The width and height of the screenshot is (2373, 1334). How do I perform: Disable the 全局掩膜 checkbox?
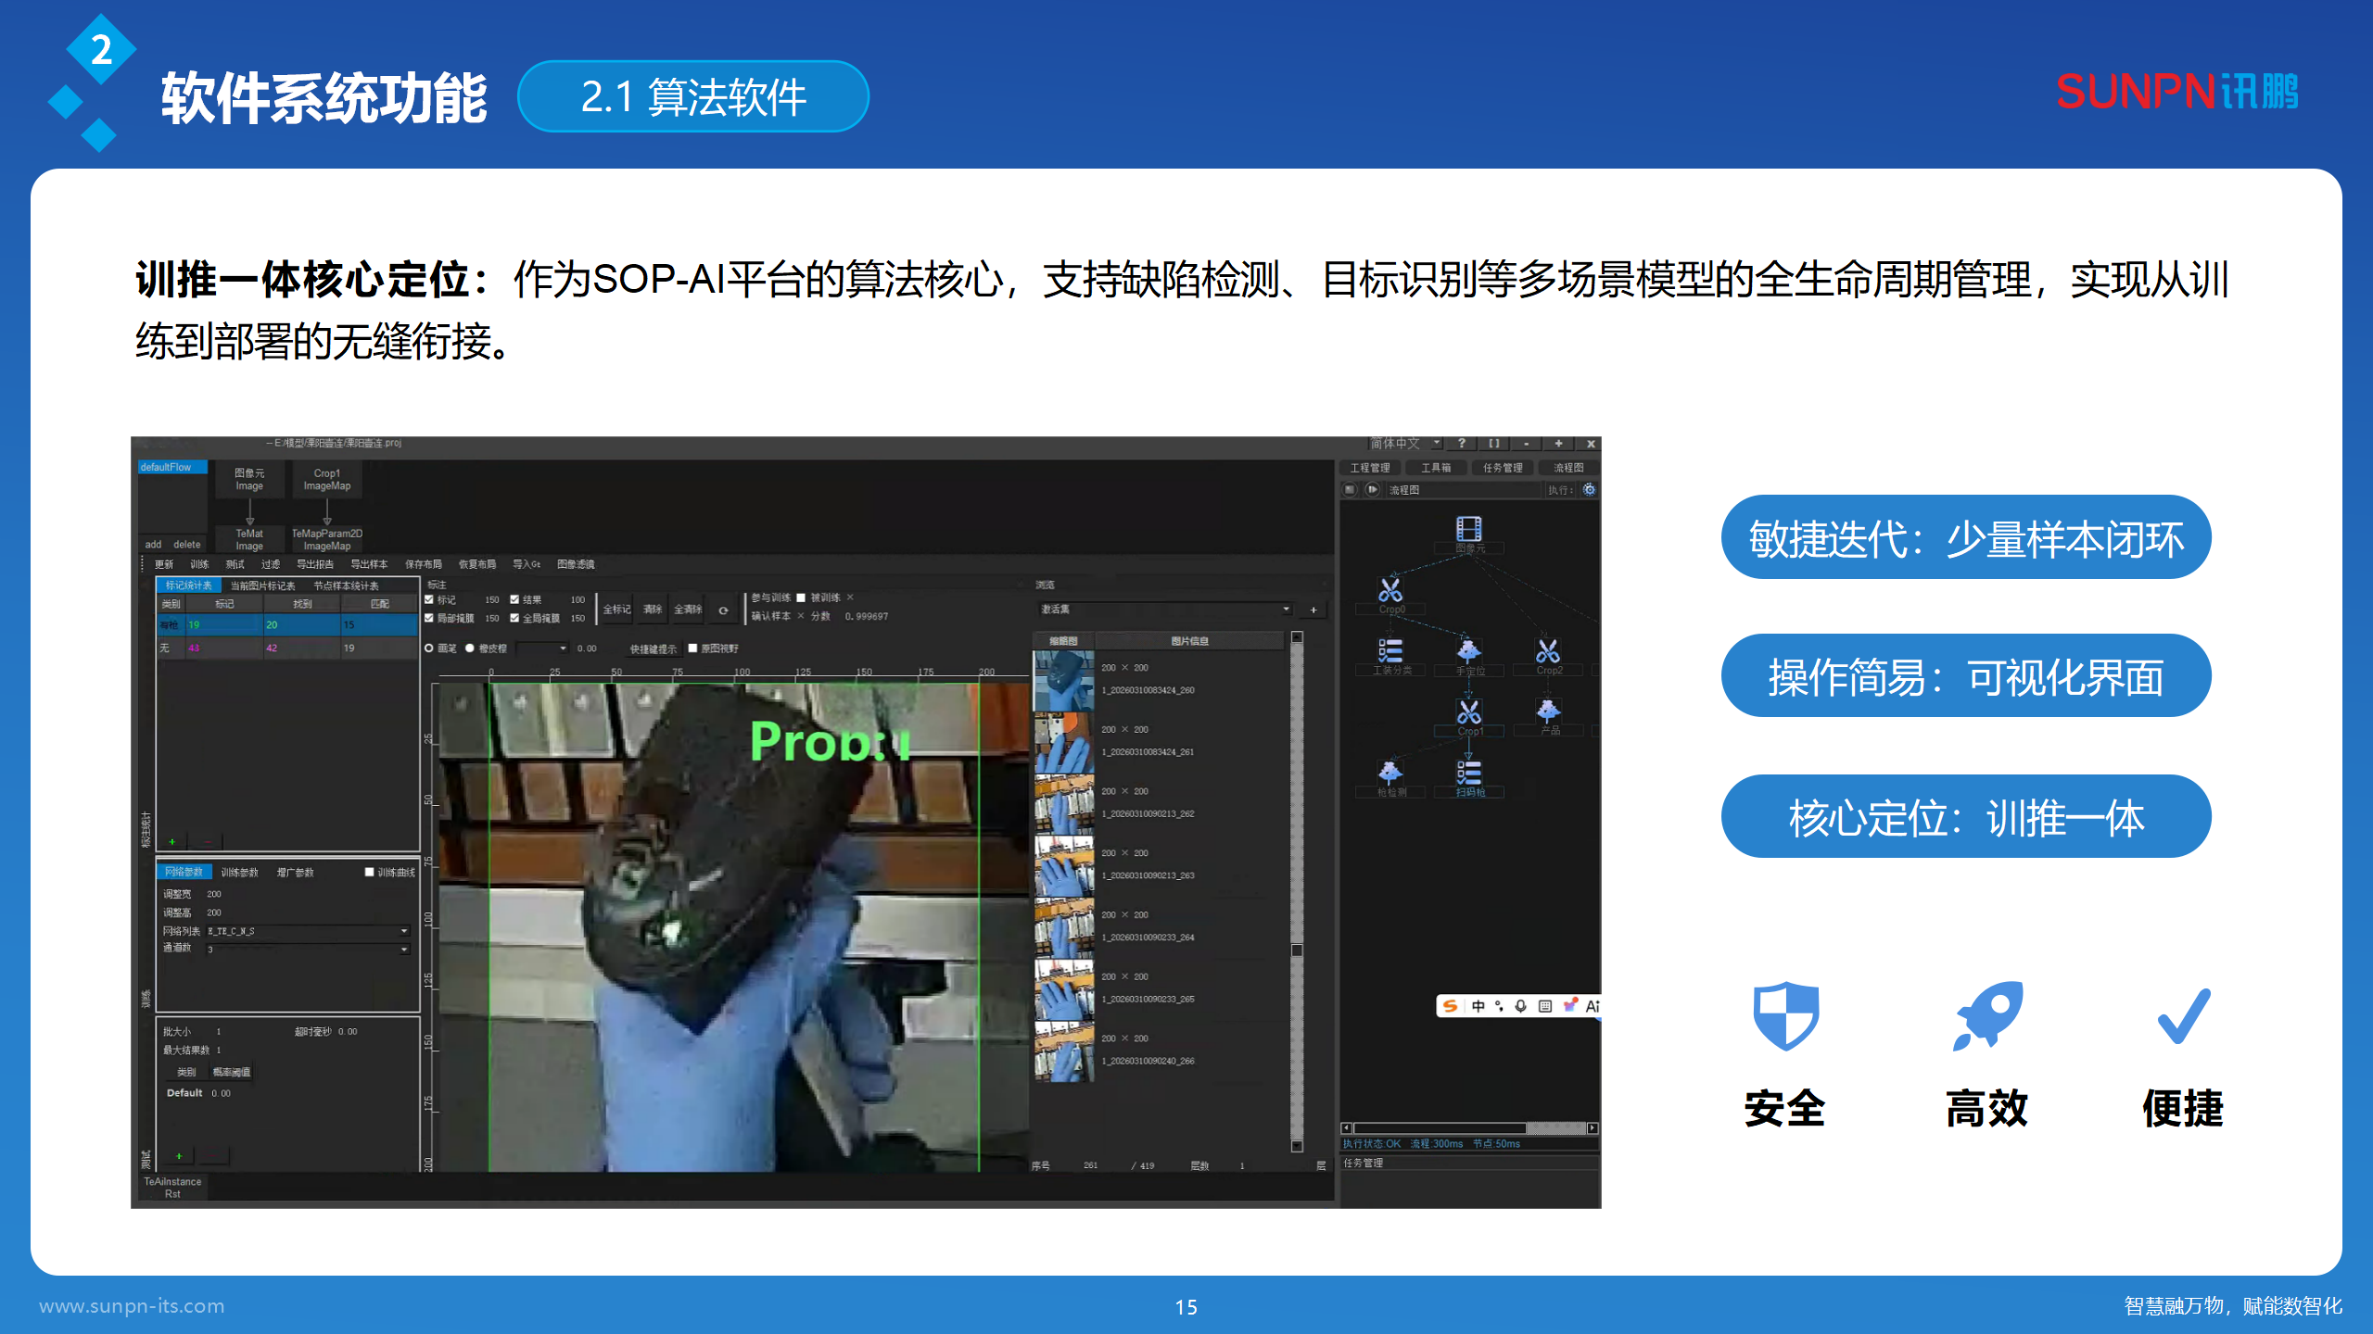514,618
